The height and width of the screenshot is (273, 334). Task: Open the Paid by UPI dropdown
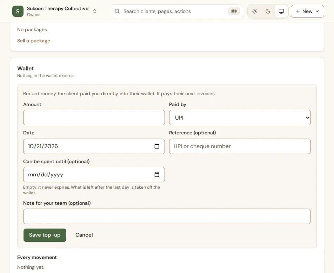(x=240, y=118)
